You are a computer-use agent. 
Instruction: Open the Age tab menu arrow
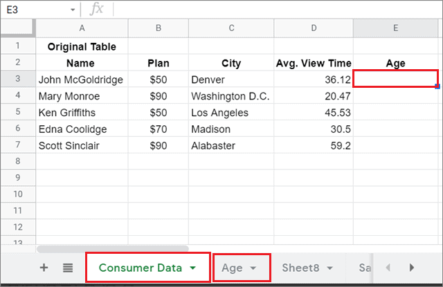(x=253, y=268)
